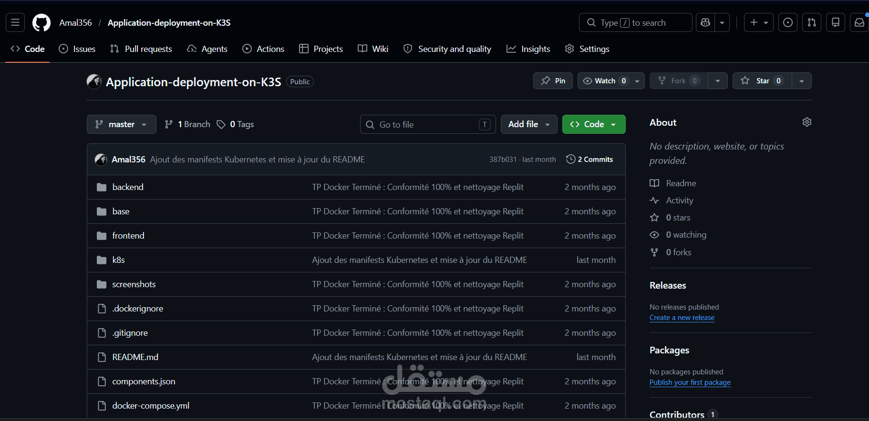Open the .gitignore file
869x421 pixels.
(x=130, y=333)
